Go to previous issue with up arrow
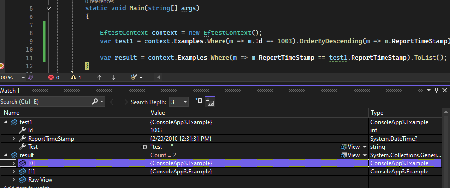This screenshot has height=188, width=450. pos(99,78)
